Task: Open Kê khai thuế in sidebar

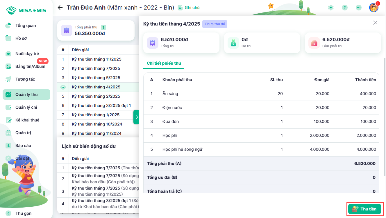Action: (x=27, y=120)
